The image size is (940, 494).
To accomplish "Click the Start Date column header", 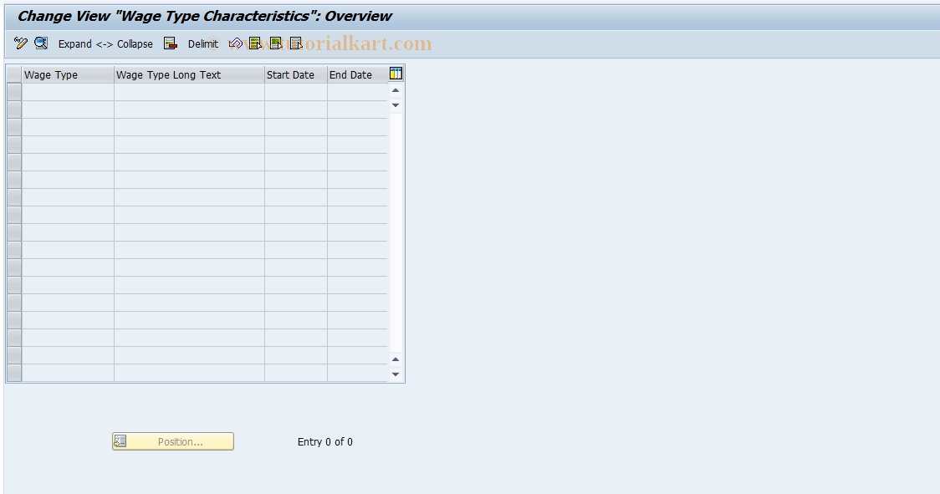I will click(x=295, y=75).
